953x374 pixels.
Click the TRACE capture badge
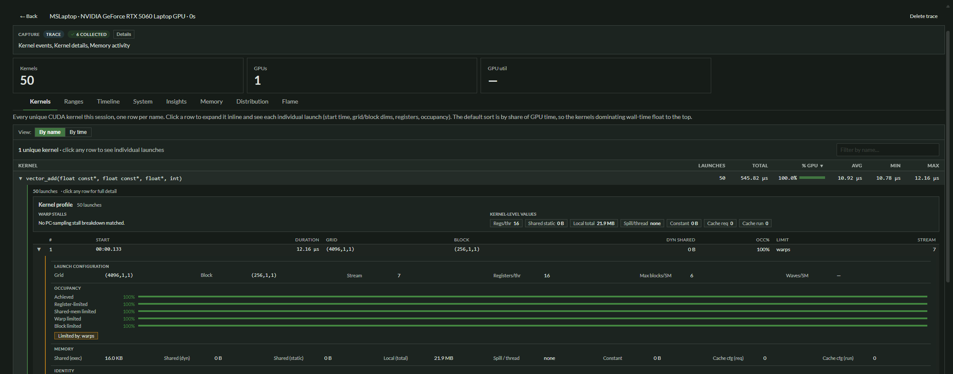pos(53,34)
